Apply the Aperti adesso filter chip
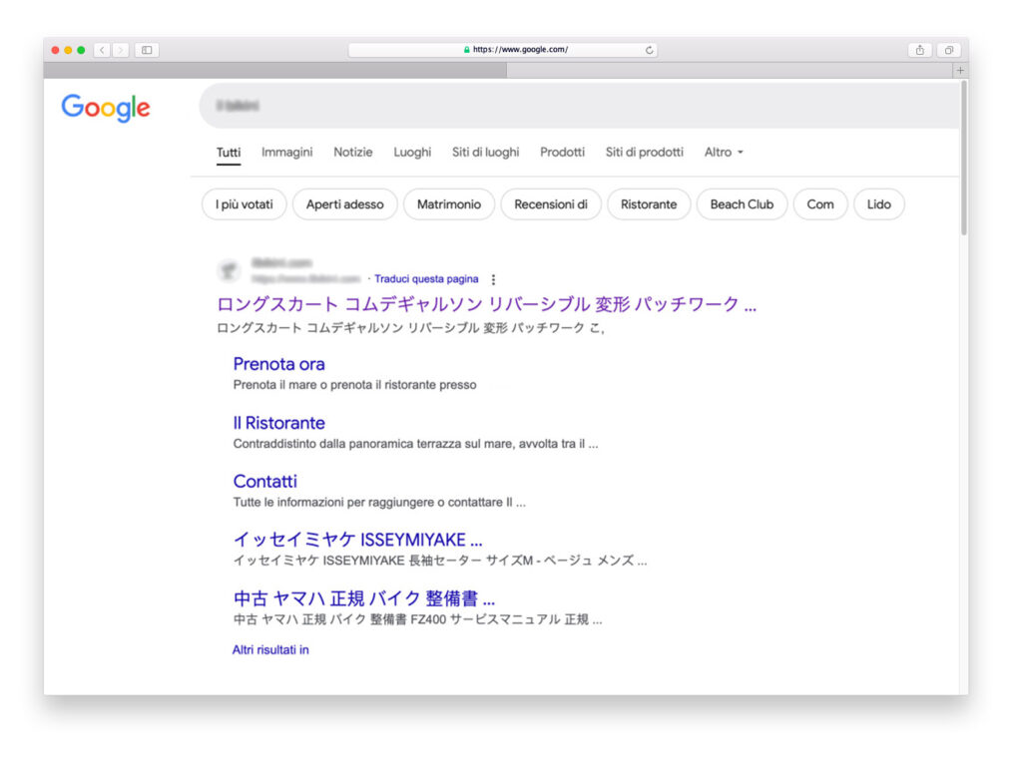The width and height of the screenshot is (1022, 765). point(344,204)
